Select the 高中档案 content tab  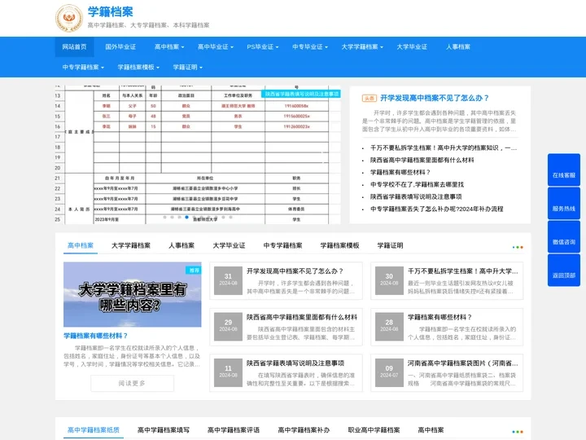tap(81, 245)
